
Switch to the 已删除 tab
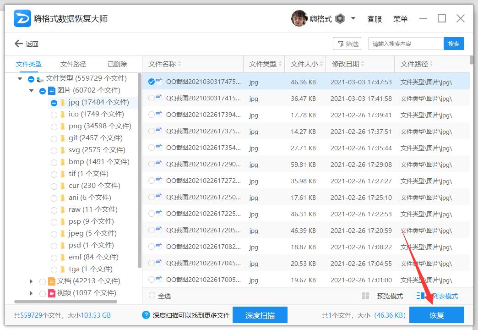(117, 64)
